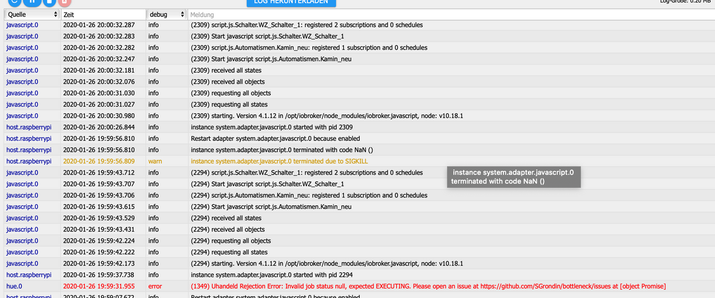Viewport: 715px width, 298px height.
Task: Click the red 'error' severity label
Action: pos(155,286)
